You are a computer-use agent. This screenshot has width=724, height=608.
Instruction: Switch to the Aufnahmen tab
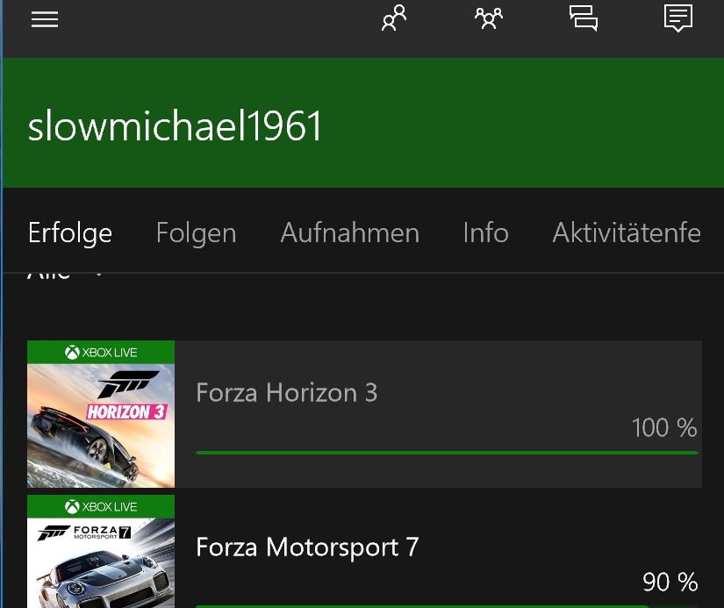pos(349,232)
